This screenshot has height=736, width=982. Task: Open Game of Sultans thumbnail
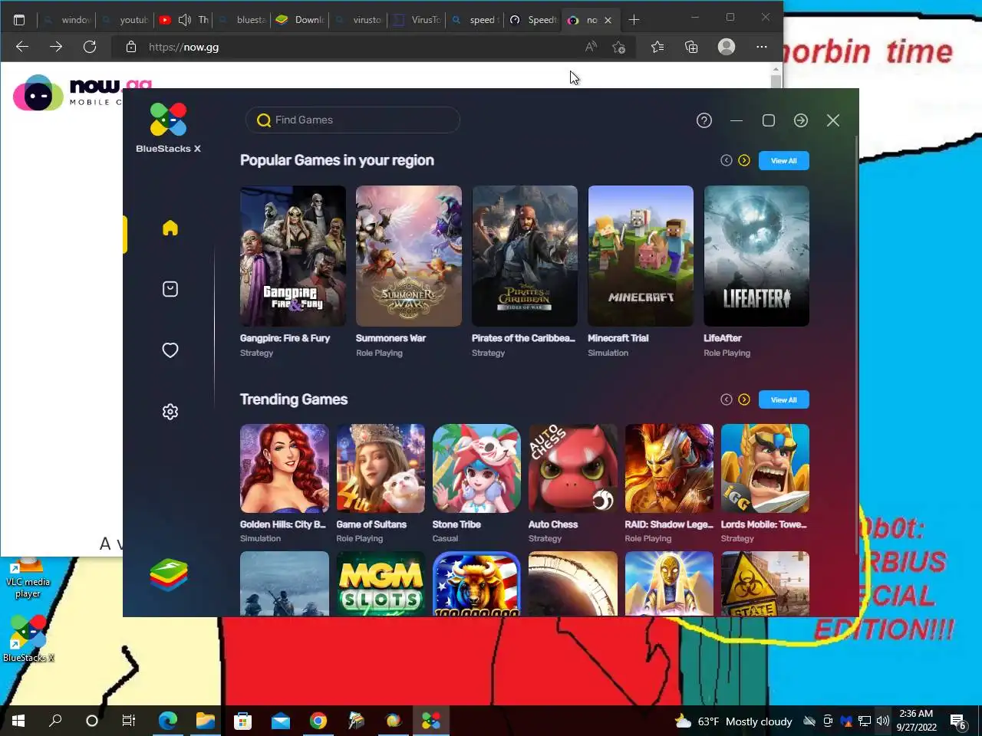tap(381, 468)
